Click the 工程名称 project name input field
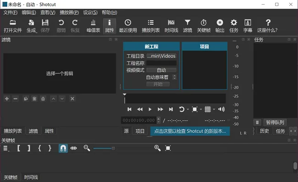This screenshot has height=182, width=298. tap(161, 63)
